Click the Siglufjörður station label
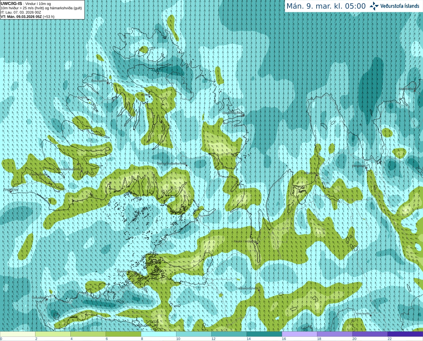 click(406, 89)
